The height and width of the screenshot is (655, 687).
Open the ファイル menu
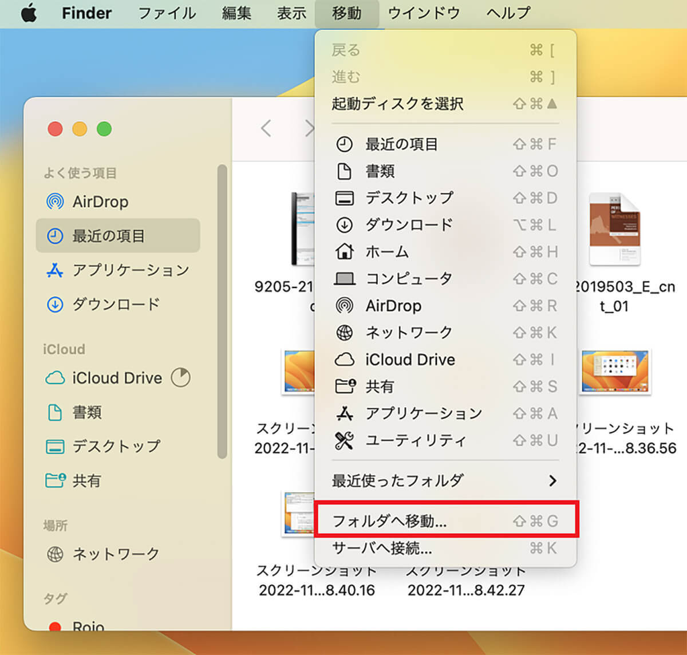pos(167,13)
